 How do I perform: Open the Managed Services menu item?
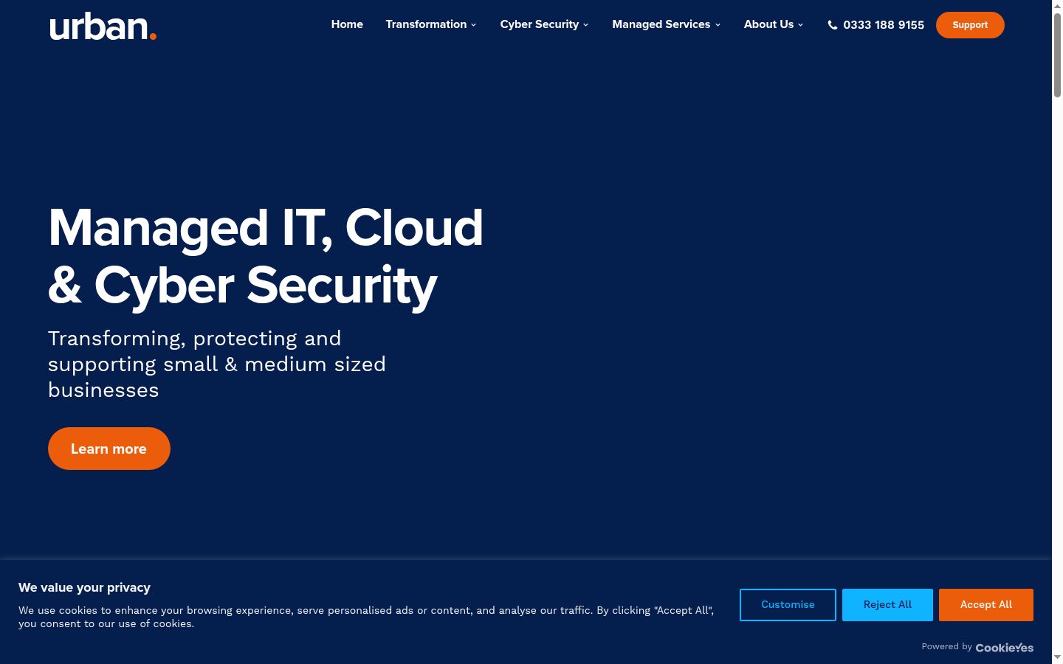coord(661,24)
